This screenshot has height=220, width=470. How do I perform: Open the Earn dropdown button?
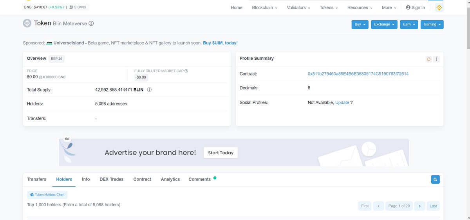(x=409, y=24)
